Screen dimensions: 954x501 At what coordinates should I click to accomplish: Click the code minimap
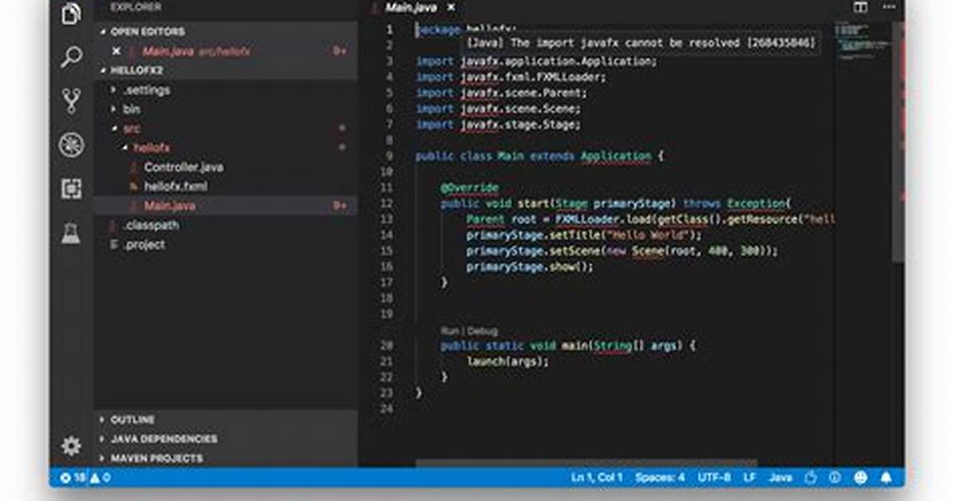pyautogui.click(x=863, y=41)
